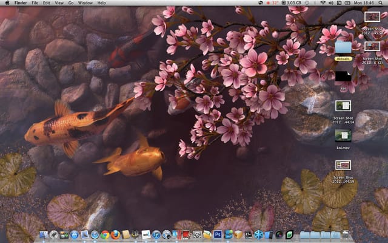Open the memory 3.03 GB status menu

point(292,2)
